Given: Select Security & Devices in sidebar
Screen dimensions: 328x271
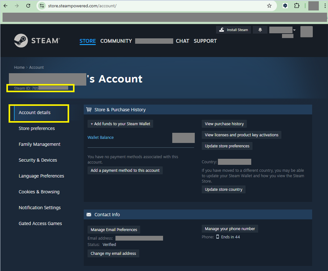Looking at the screenshot, I should 38,160.
